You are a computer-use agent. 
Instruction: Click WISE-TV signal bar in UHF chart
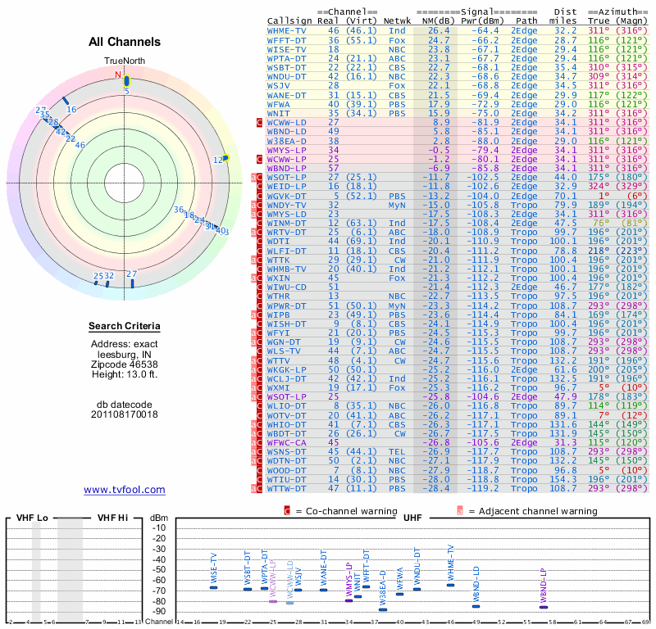pyautogui.click(x=213, y=587)
